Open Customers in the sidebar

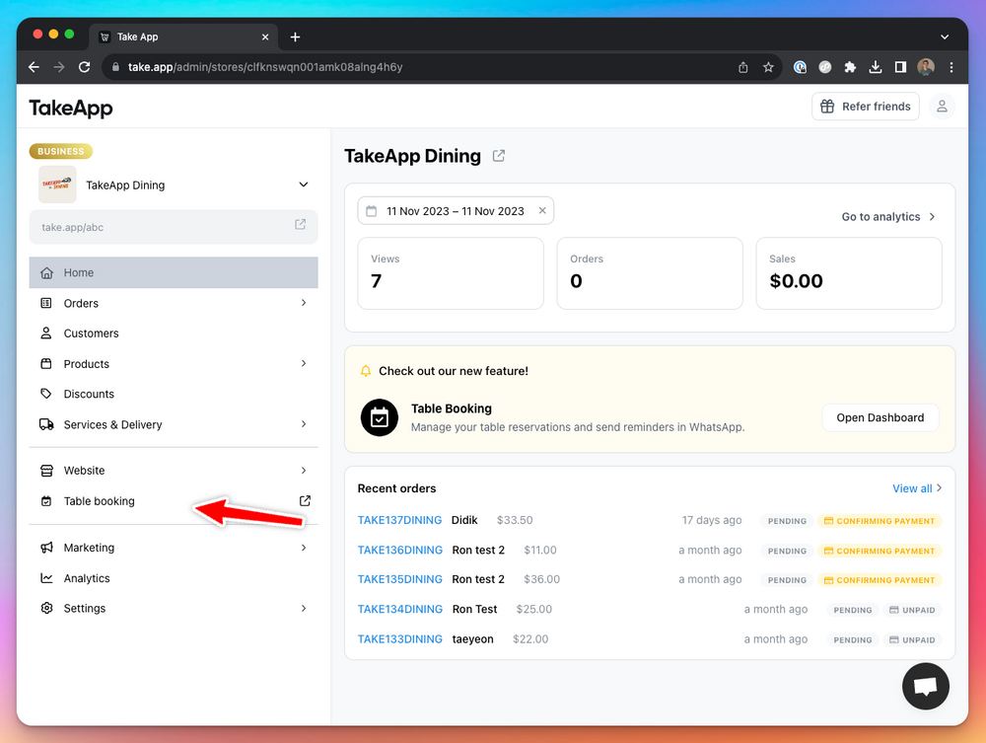point(91,334)
